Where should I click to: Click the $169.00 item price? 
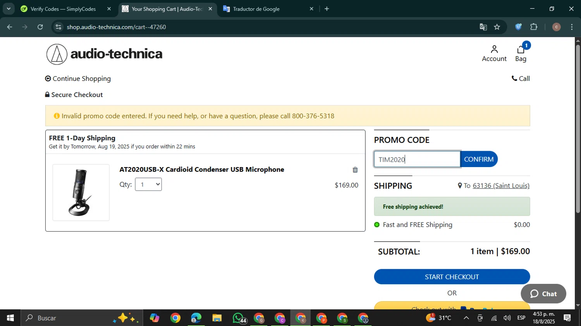[346, 185]
